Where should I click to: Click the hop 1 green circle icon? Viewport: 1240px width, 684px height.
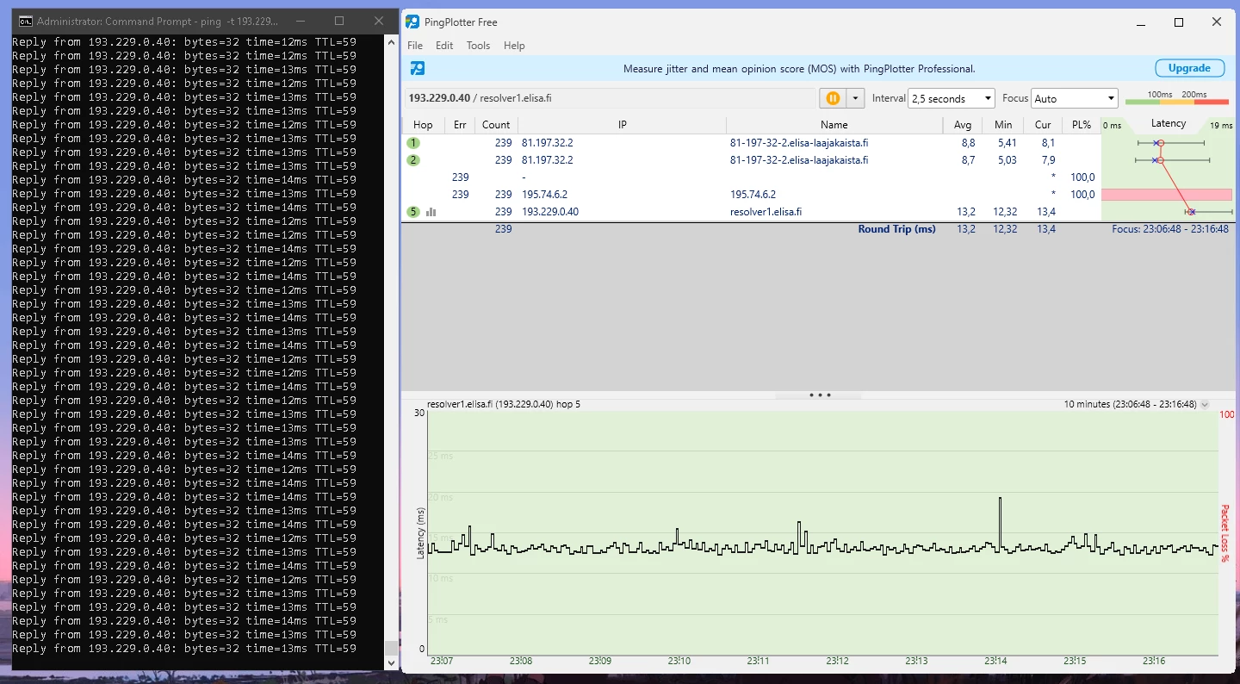point(413,143)
